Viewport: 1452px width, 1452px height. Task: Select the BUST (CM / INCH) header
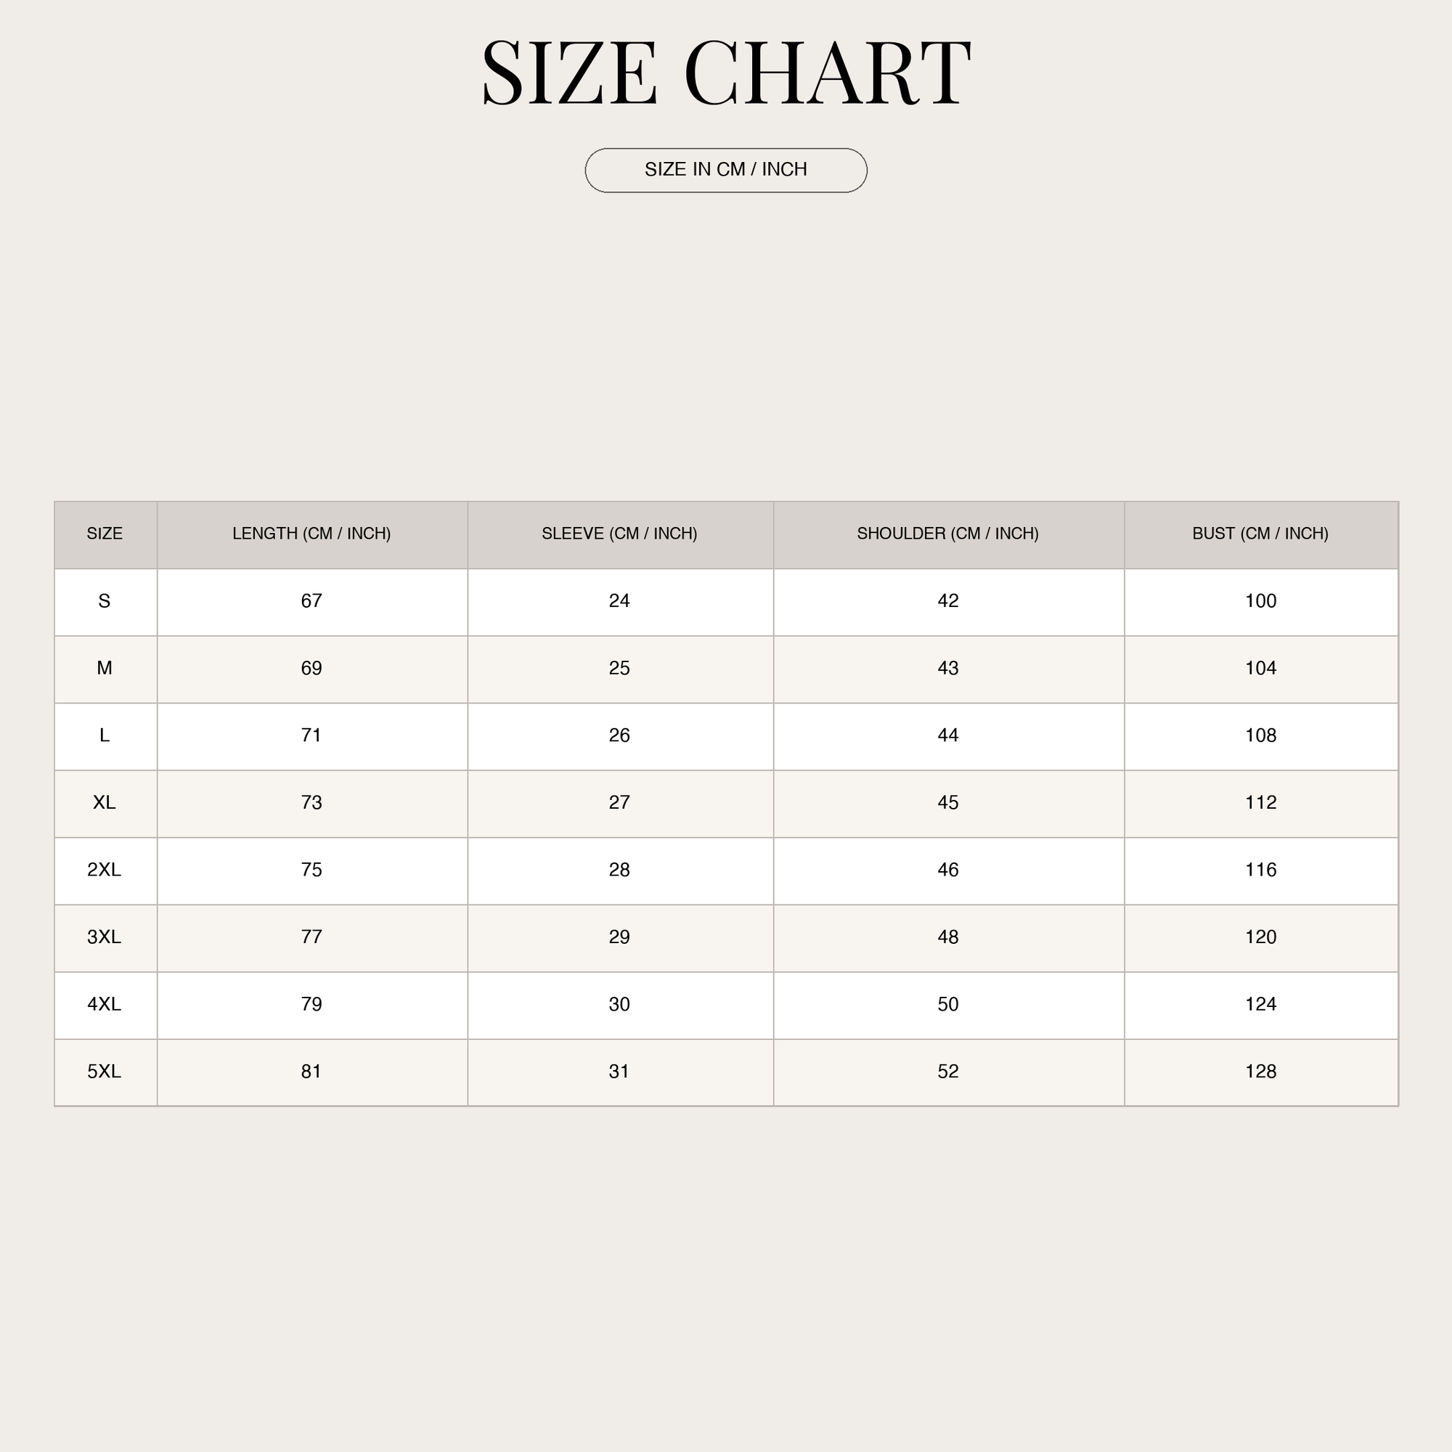point(1260,534)
